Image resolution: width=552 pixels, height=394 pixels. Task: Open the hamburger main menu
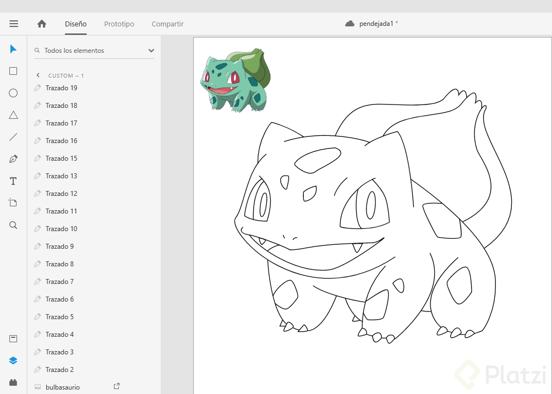click(14, 24)
